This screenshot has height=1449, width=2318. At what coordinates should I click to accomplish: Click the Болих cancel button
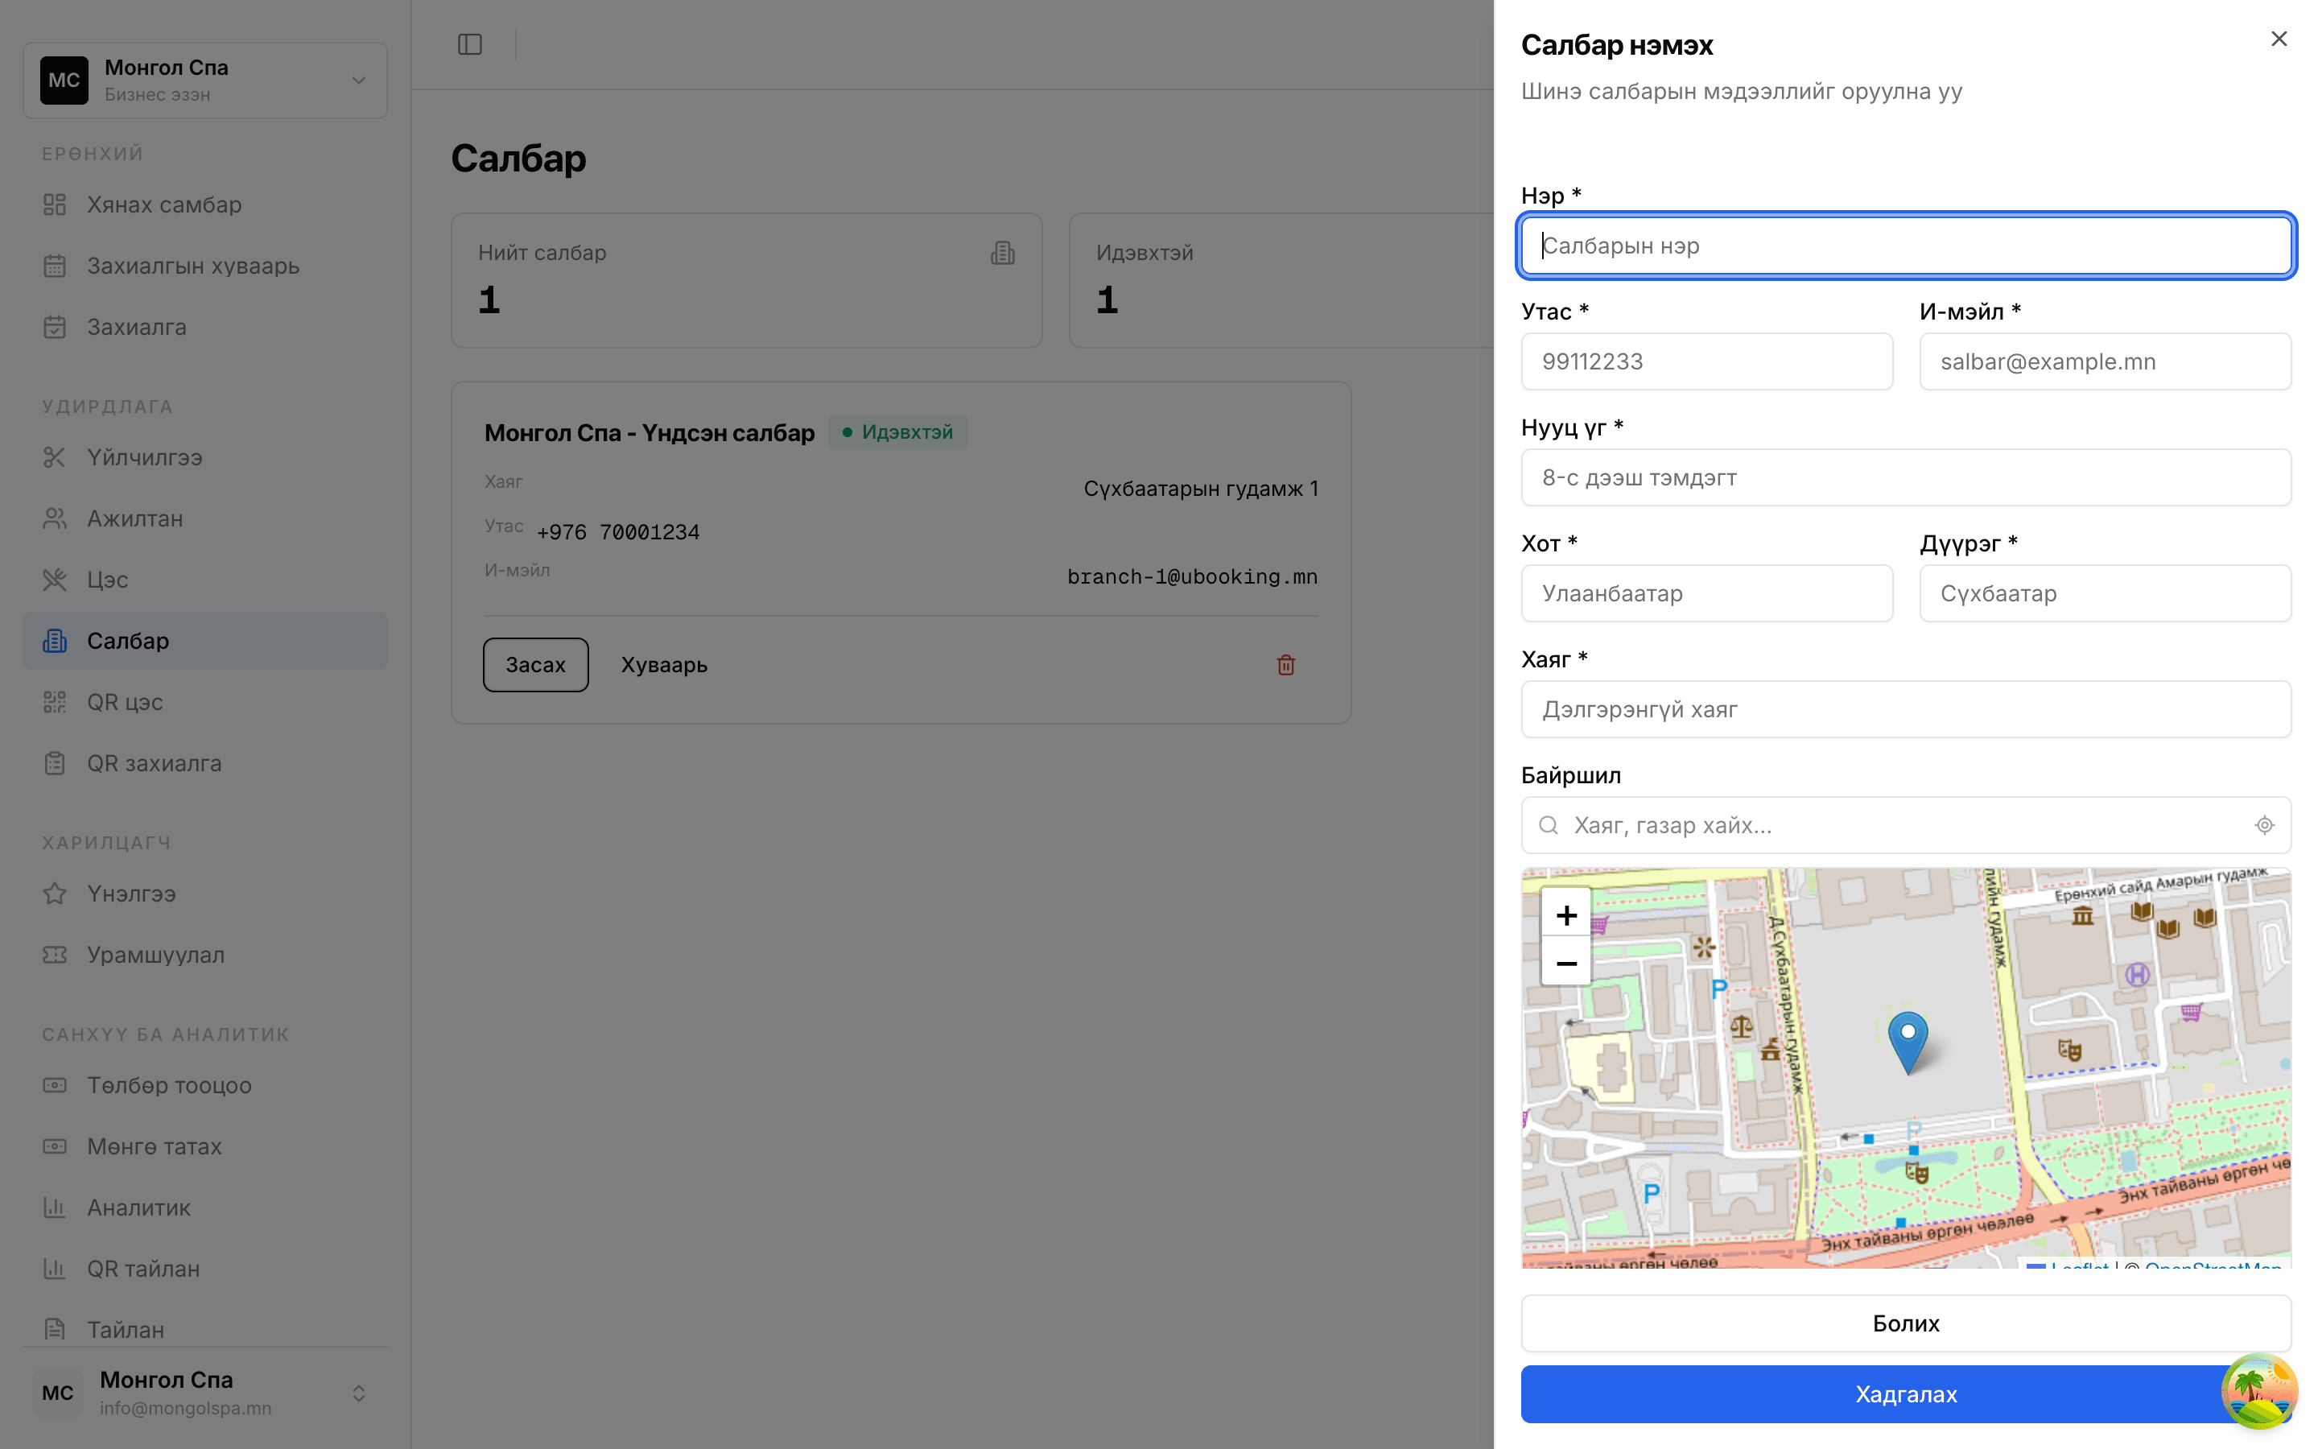click(1906, 1323)
